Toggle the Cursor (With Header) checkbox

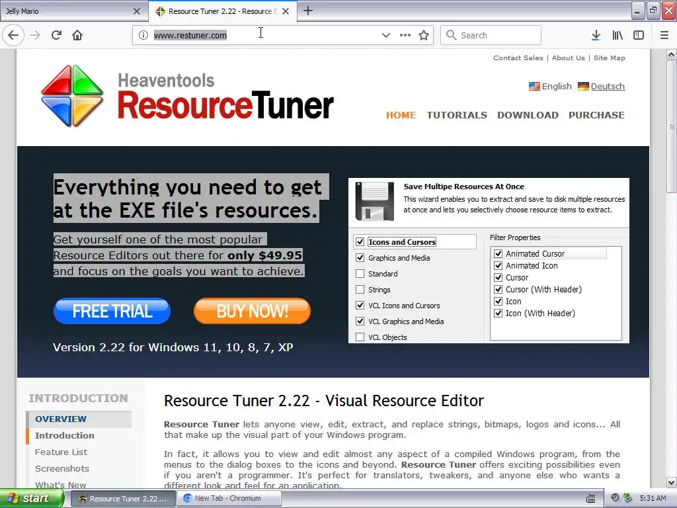point(498,290)
